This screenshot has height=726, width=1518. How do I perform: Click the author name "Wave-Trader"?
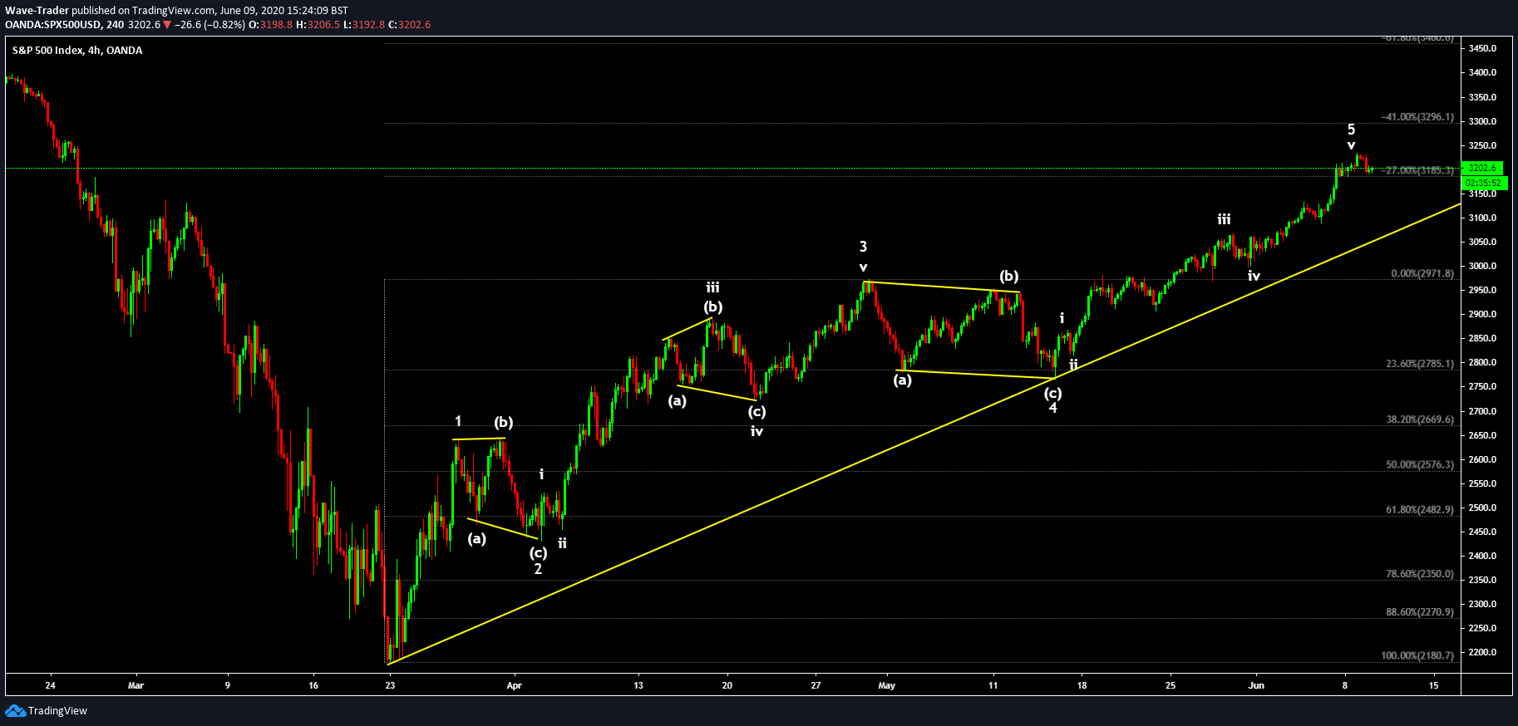37,11
